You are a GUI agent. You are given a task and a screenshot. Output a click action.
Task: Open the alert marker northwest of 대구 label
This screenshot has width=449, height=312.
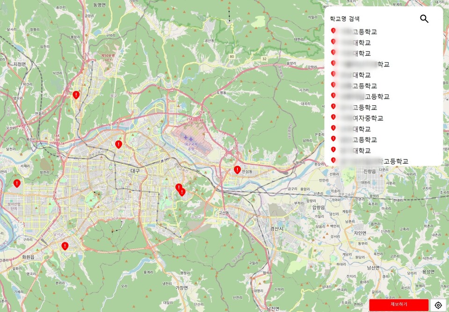coord(119,145)
